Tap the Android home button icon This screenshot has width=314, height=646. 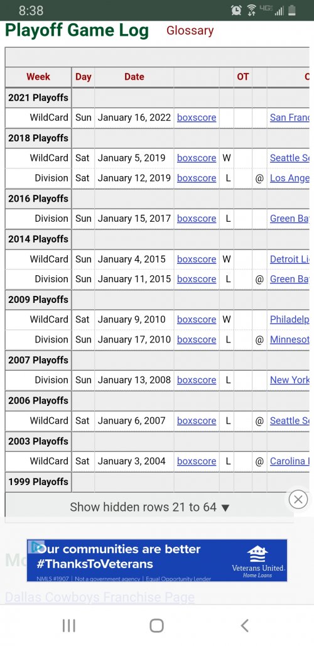(x=156, y=625)
